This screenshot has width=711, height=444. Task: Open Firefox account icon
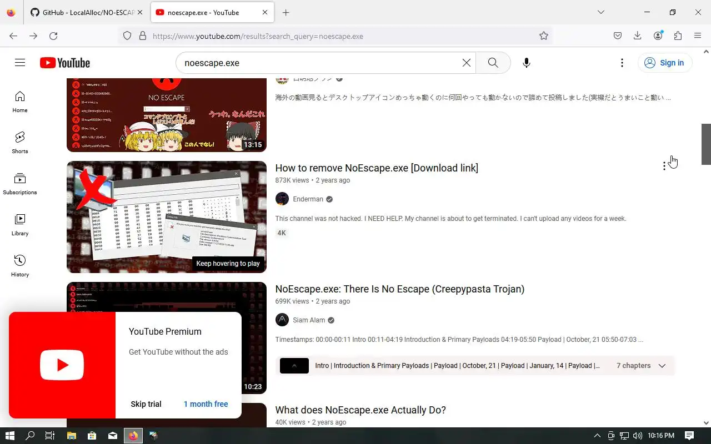(x=658, y=36)
